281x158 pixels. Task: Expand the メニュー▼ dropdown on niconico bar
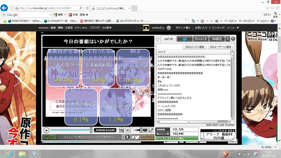coord(233,28)
